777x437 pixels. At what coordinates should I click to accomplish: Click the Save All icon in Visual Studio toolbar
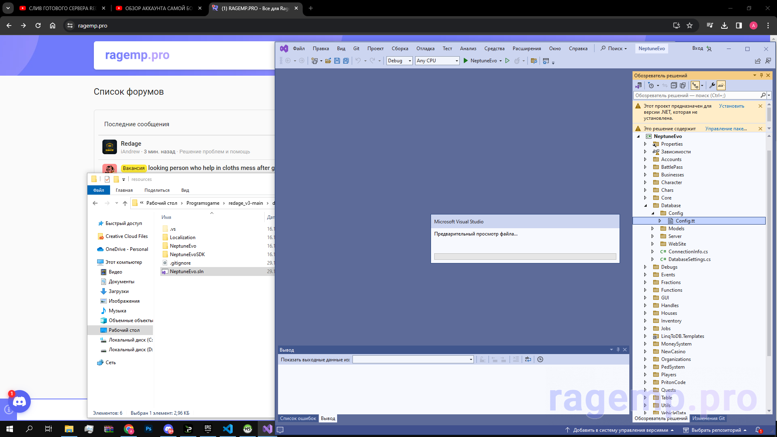[x=346, y=61]
